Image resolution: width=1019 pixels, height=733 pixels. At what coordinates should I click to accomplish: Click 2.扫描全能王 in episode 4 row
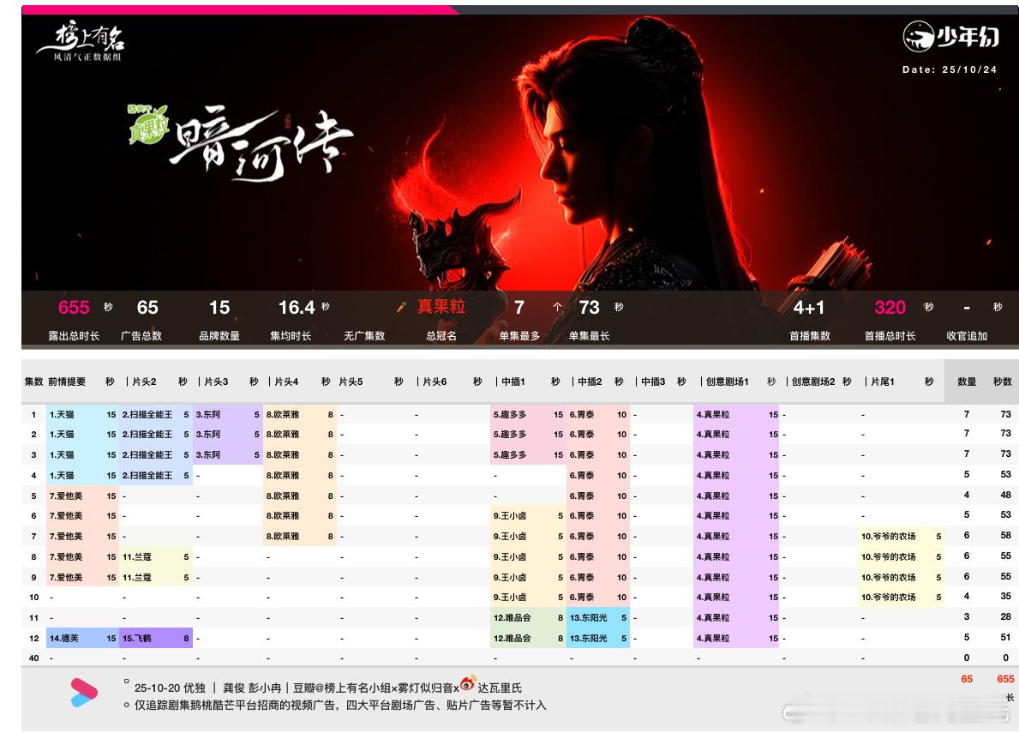pyautogui.click(x=147, y=475)
